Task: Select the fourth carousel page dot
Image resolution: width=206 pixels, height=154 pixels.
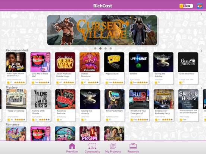Action: [111, 48]
